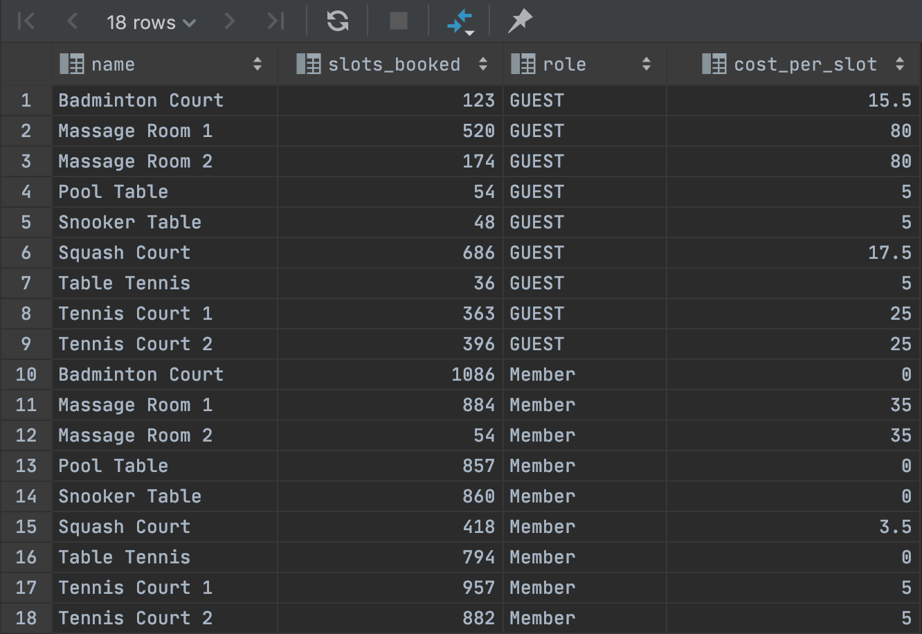This screenshot has width=922, height=634.
Task: Go to the next page of results
Action: [230, 21]
